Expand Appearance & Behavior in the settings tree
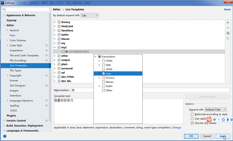 4,15
